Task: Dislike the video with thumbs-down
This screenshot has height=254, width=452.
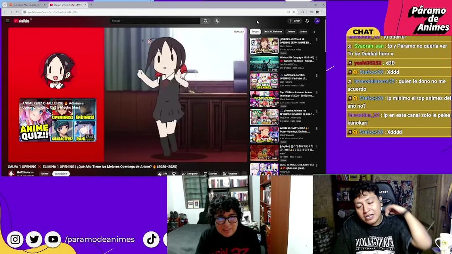Action: 174,174
